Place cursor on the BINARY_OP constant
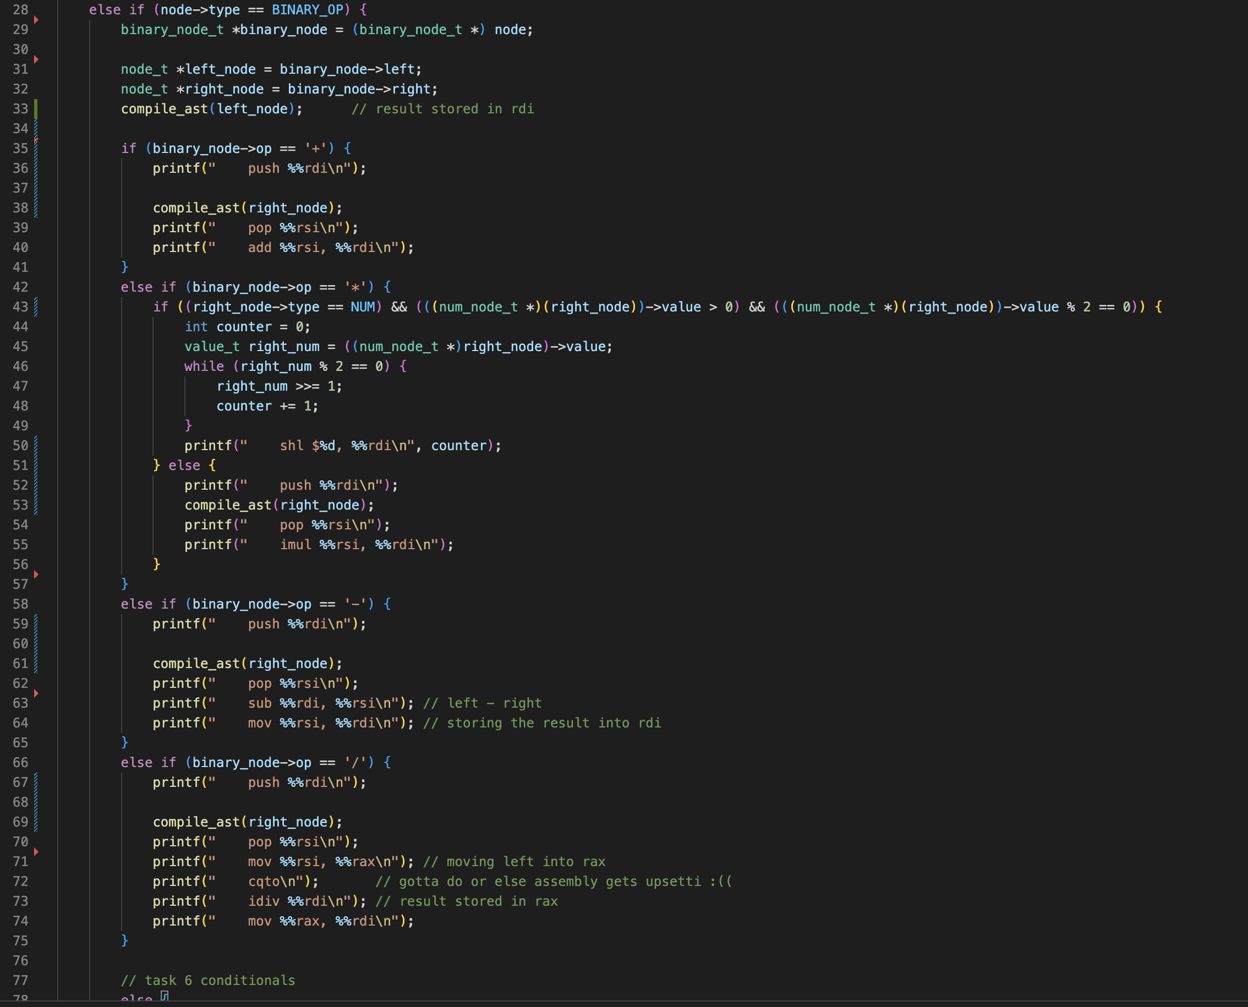 coord(308,10)
